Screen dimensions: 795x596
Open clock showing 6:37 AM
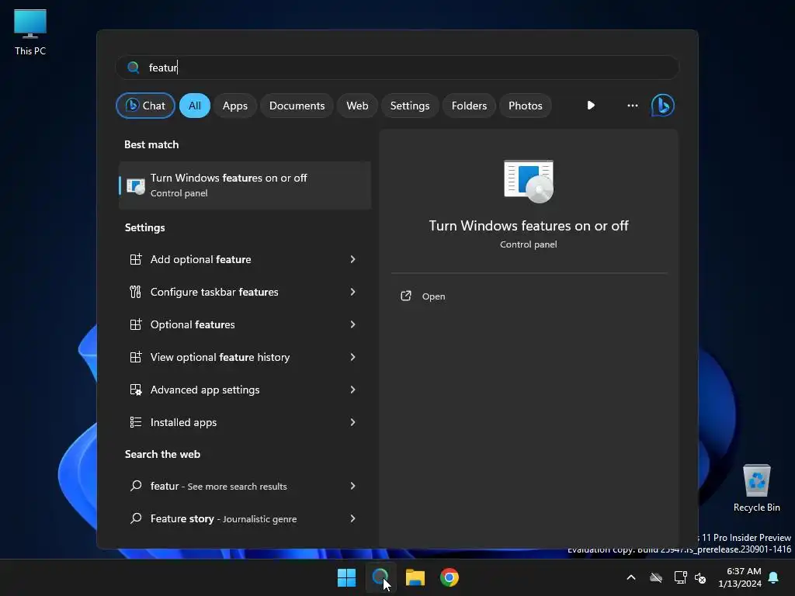click(740, 577)
